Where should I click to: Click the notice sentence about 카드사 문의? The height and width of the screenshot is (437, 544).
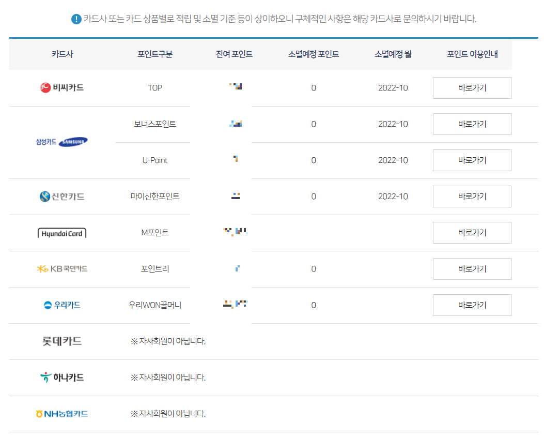tap(279, 19)
